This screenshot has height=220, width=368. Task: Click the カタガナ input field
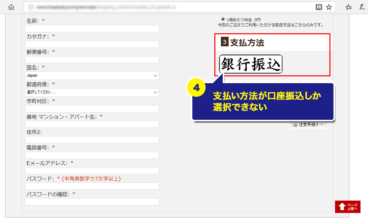(92, 44)
